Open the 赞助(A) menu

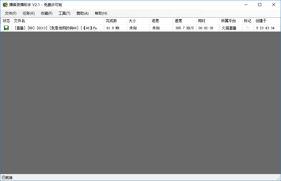[82, 13]
